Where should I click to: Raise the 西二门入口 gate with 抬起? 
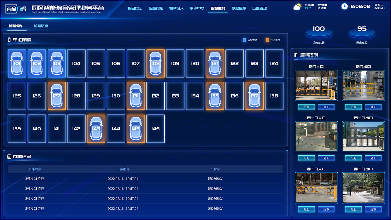click(306, 210)
